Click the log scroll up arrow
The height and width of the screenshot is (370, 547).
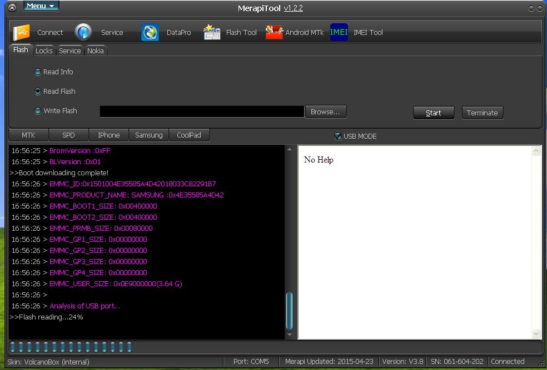coord(290,150)
